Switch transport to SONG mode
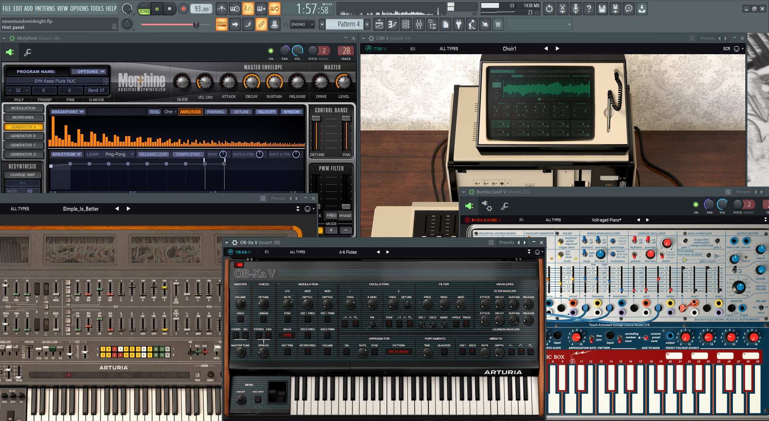 [144, 11]
